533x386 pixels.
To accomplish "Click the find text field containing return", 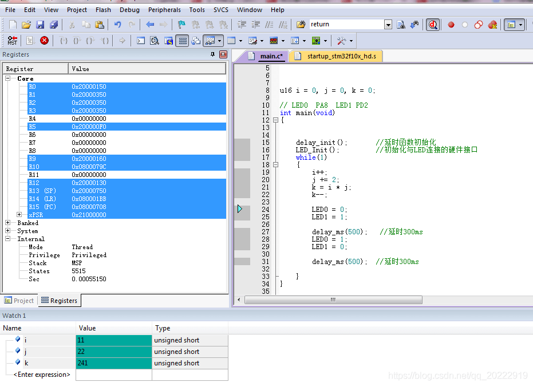I will coord(346,25).
